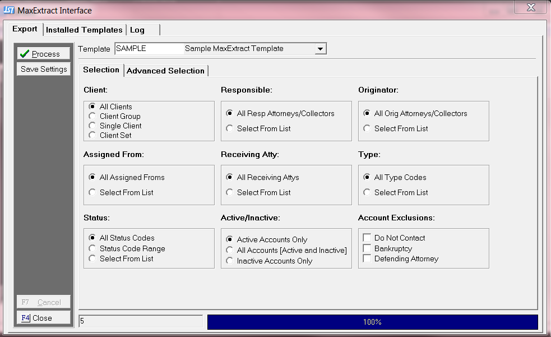Switch to the Installed Templates tab
Image resolution: width=551 pixels, height=337 pixels.
click(x=84, y=30)
